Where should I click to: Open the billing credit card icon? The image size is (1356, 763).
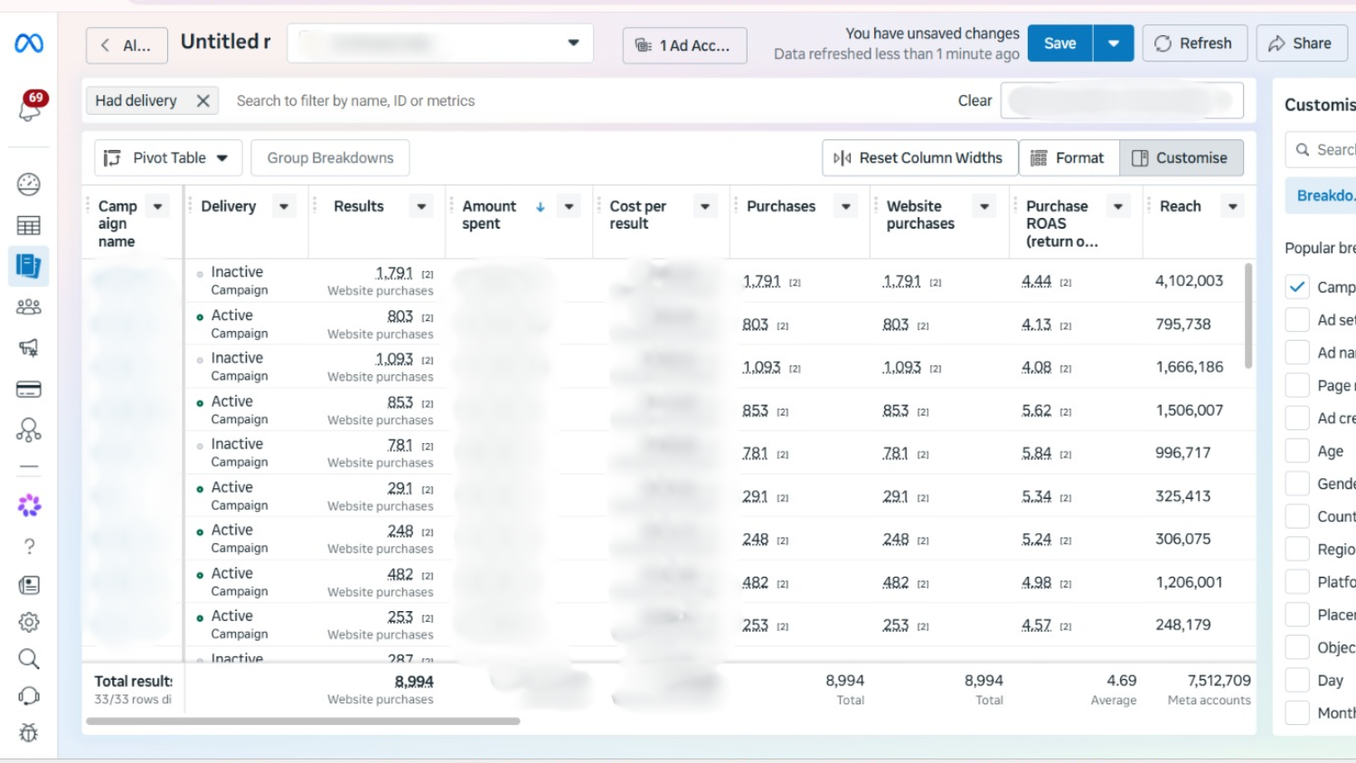pyautogui.click(x=29, y=390)
